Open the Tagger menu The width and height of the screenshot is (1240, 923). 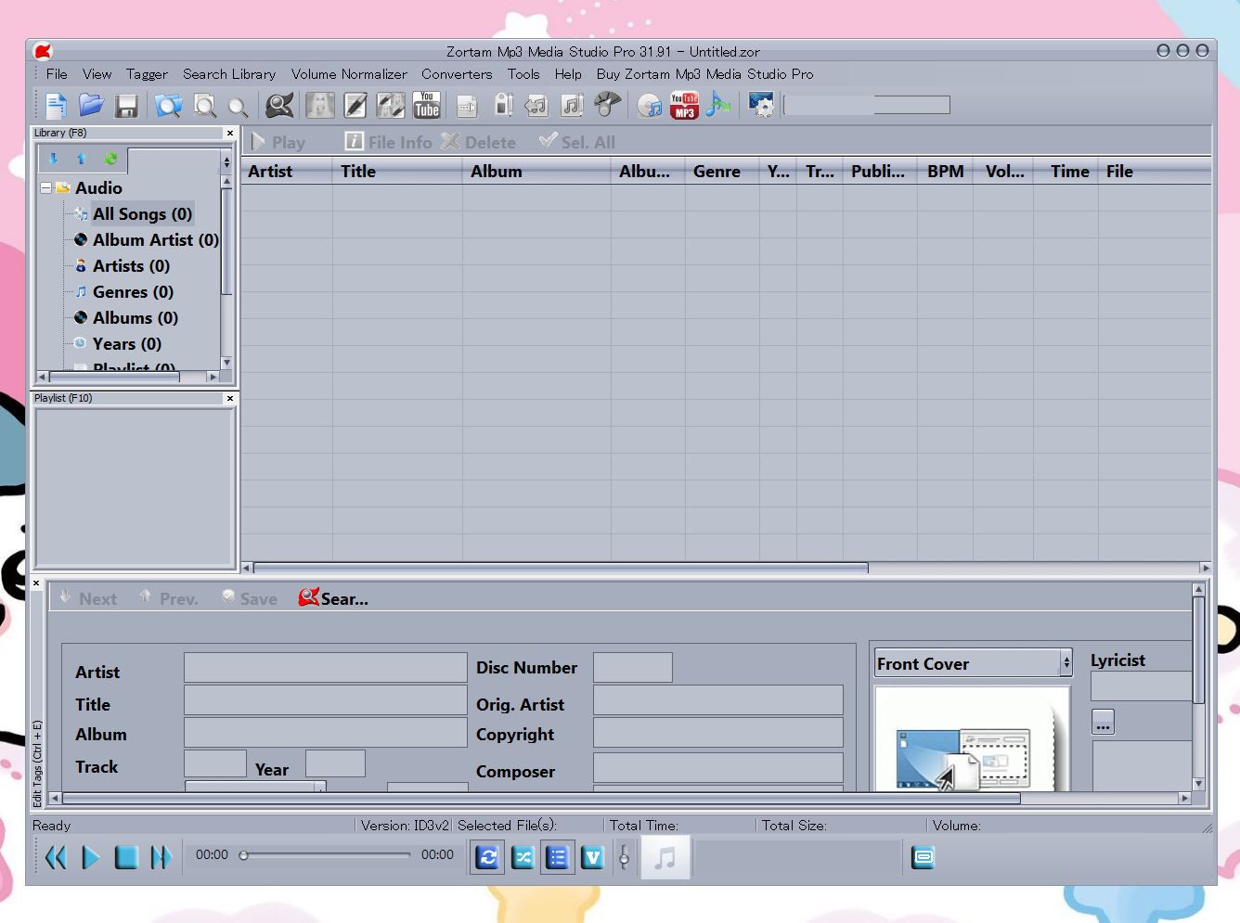[x=147, y=74]
